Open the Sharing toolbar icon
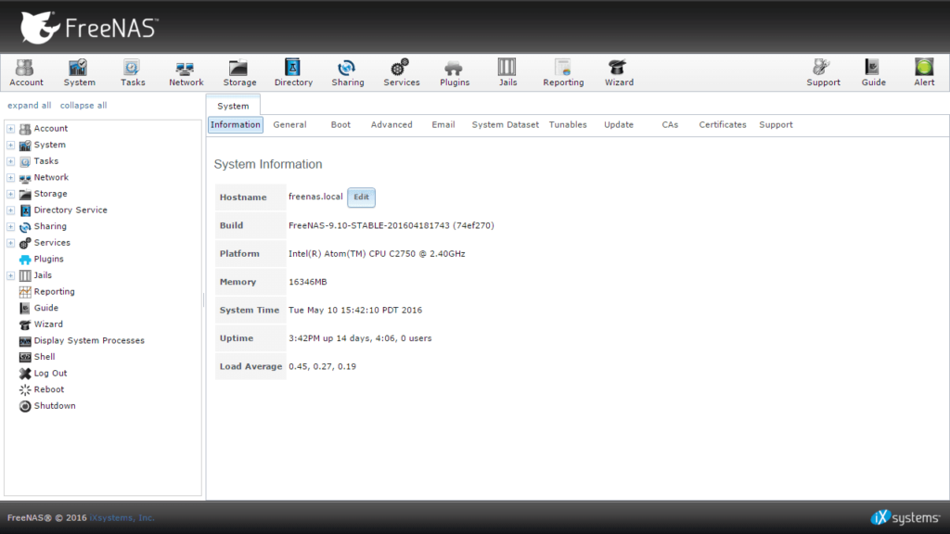This screenshot has width=950, height=534. pyautogui.click(x=347, y=72)
